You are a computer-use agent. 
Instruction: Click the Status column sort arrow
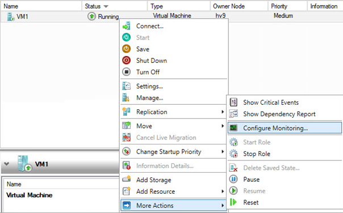[x=106, y=6]
